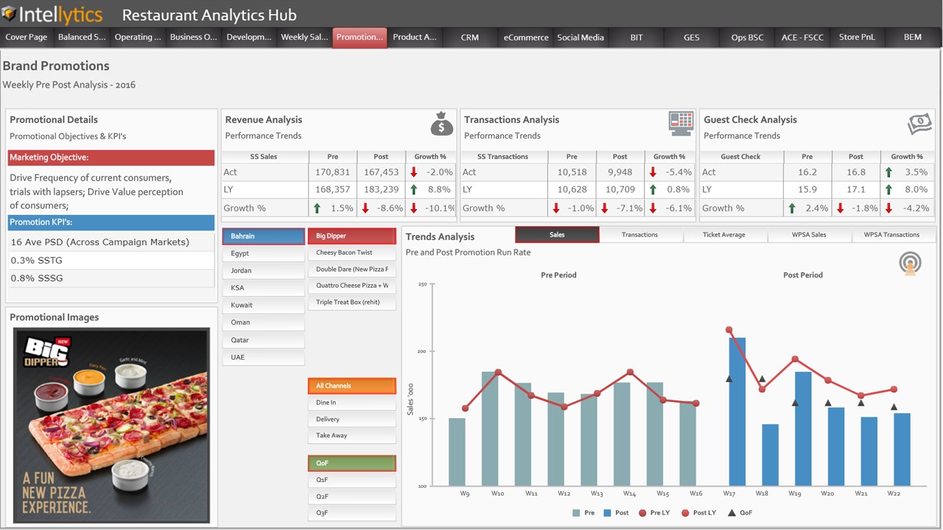
Task: Select the QoF forecast filter
Action: coord(351,463)
